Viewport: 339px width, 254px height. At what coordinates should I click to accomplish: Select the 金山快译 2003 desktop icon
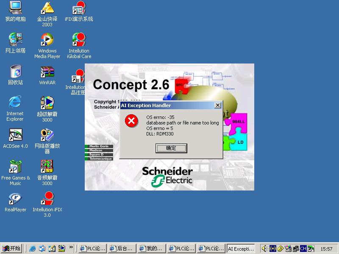[x=47, y=14]
